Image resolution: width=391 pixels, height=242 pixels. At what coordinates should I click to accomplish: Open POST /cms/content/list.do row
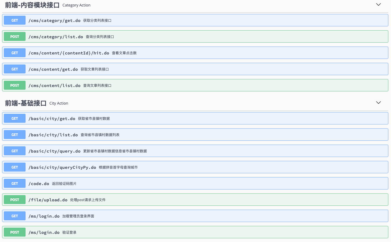tap(54, 86)
